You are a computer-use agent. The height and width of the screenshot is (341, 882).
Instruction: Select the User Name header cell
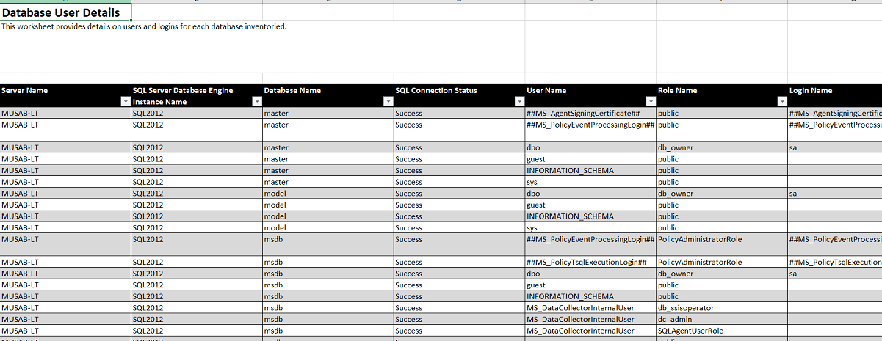(x=591, y=95)
